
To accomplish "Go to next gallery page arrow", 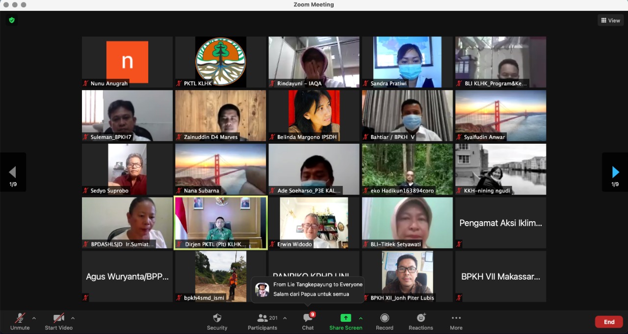I will coord(615,172).
